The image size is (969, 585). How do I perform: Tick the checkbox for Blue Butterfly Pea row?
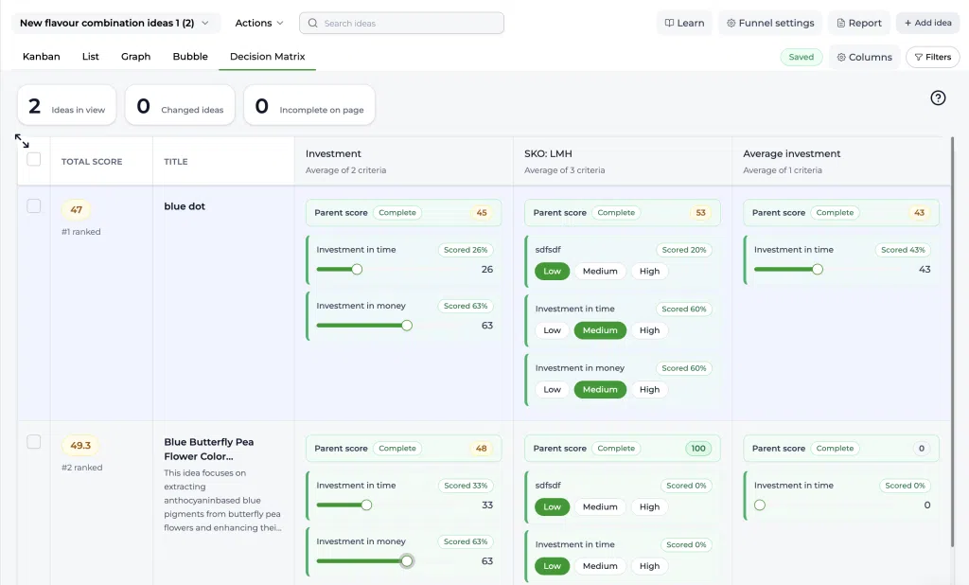coord(34,441)
